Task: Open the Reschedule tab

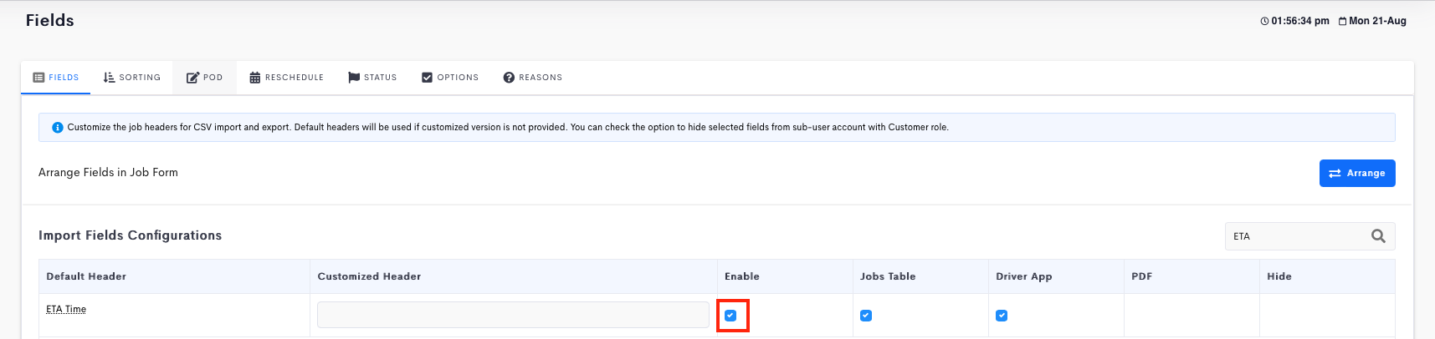Action: coord(286,78)
